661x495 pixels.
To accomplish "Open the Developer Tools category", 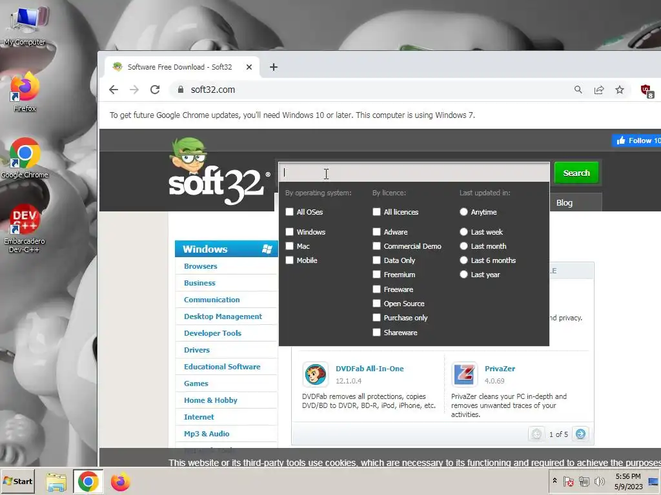I will [x=212, y=333].
